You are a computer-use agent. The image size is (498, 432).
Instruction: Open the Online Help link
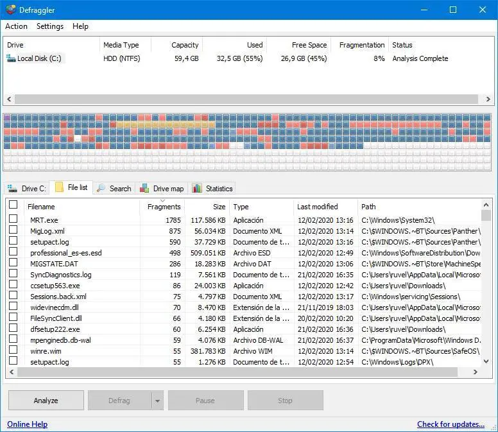coord(28,424)
